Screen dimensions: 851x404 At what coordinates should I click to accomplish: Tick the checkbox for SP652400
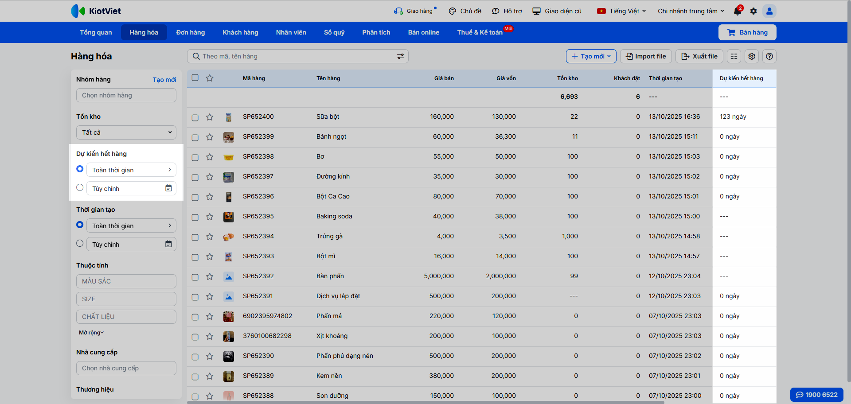tap(195, 117)
